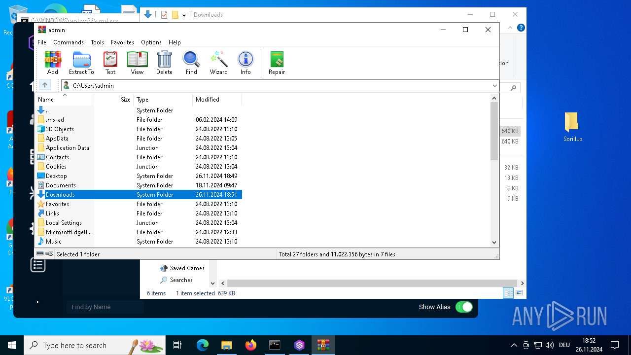Screen dimensions: 631x355
Task: Open the View file tool
Action: (137, 63)
